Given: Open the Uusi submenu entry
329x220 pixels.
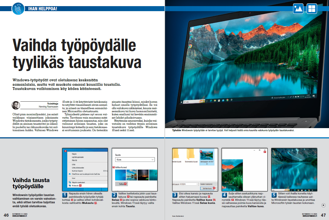Looking at the screenshot, I should [x=73, y=178].
